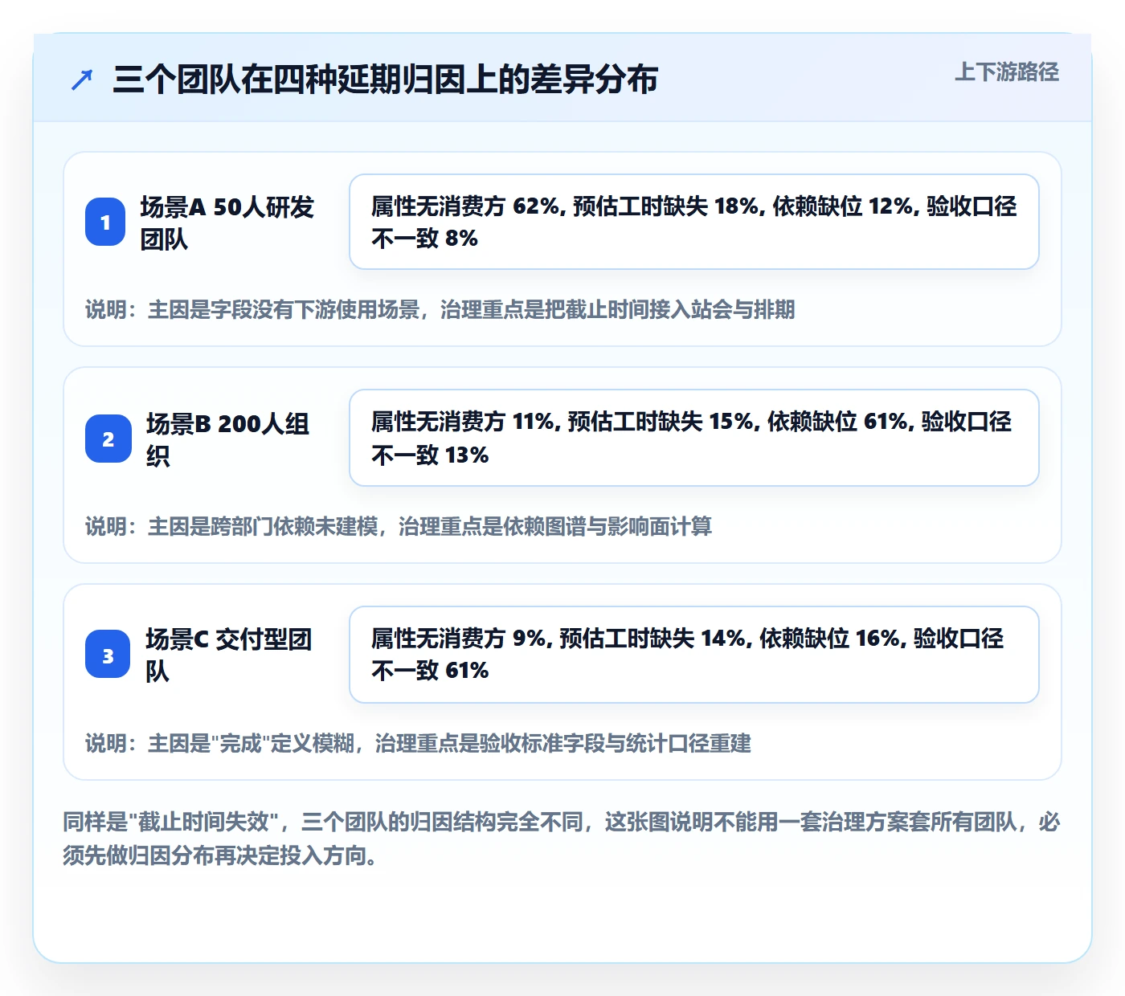1125x996 pixels.
Task: Click the arrow icon beside the title
Action: click(82, 80)
